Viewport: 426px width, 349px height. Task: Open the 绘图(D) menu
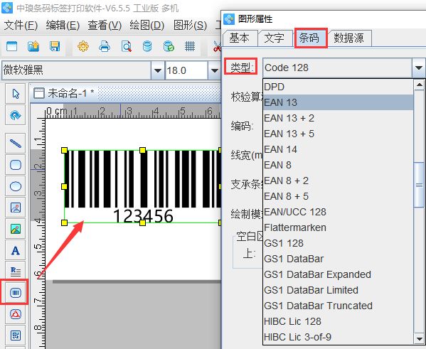point(147,26)
